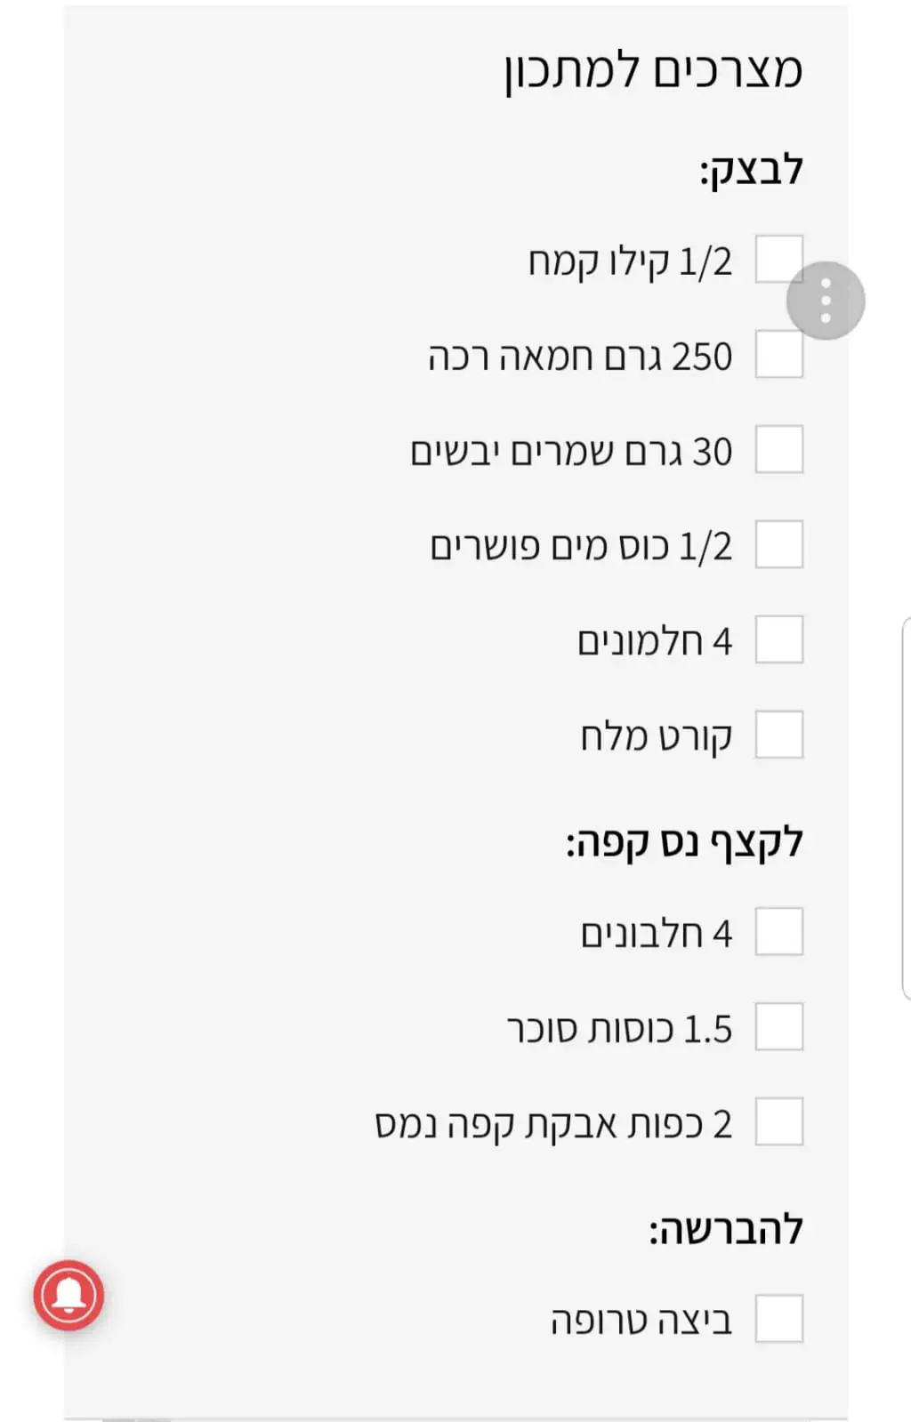Screen dimensions: 911x1422
Task: Click the ingredient text 30 גרם שמרים יבשים
Action: point(571,452)
